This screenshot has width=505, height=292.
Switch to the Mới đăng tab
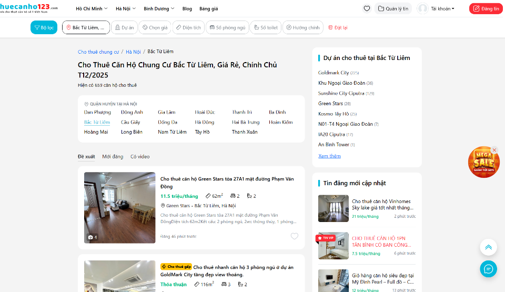[x=113, y=157]
